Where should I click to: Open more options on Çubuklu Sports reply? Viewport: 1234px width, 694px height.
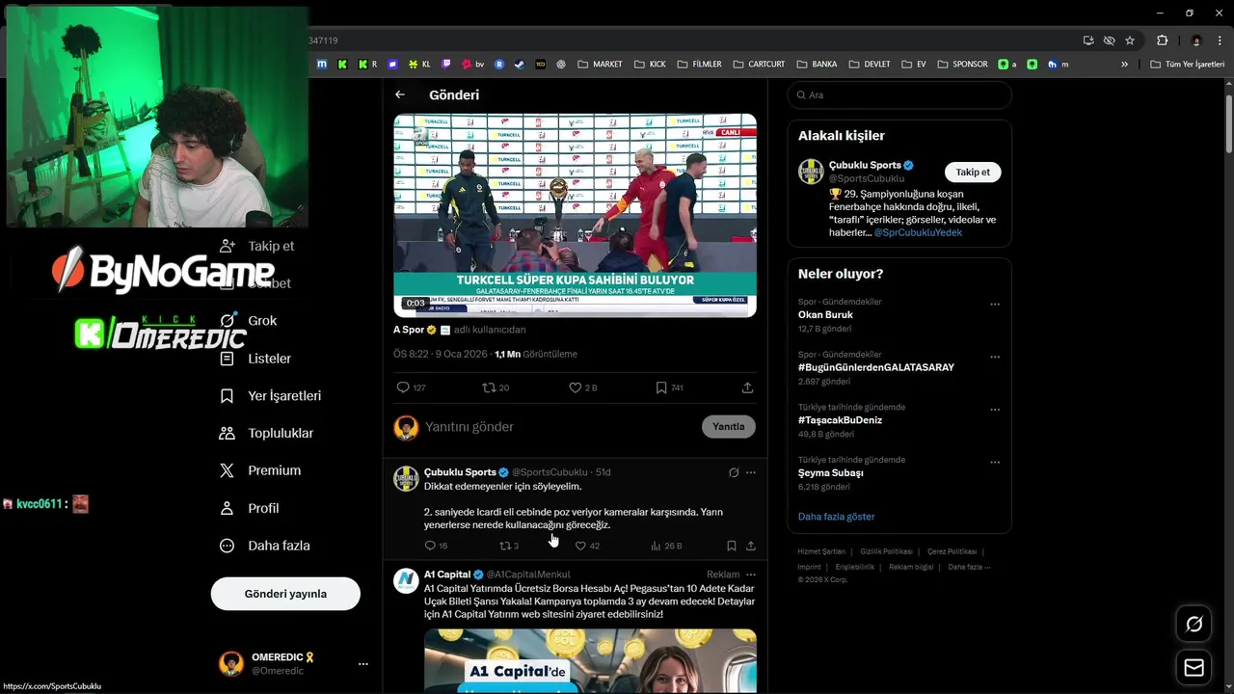pos(751,472)
